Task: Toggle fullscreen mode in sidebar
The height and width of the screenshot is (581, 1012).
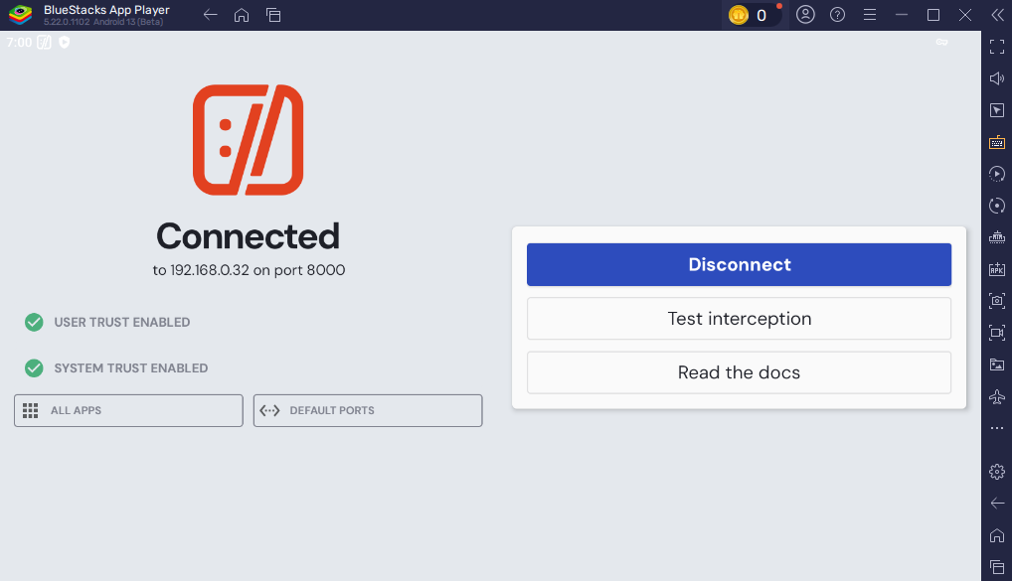Action: coord(997,47)
